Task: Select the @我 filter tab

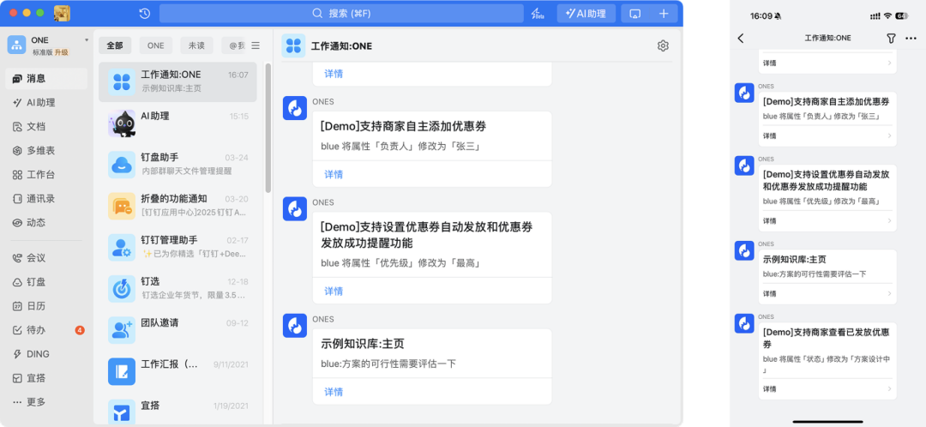Action: (234, 45)
